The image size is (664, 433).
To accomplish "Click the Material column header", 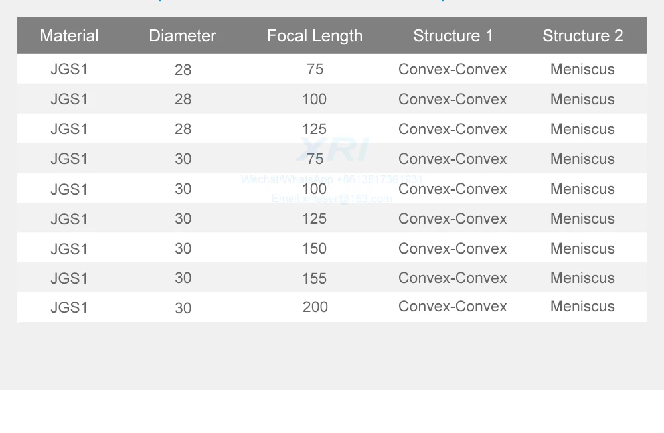I will [x=69, y=36].
